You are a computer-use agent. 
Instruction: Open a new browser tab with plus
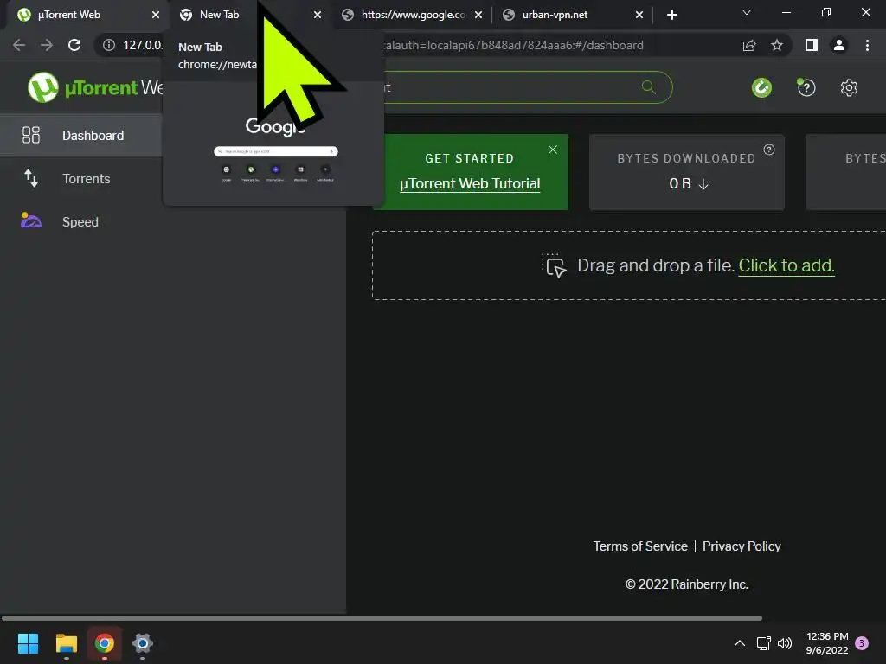point(671,15)
